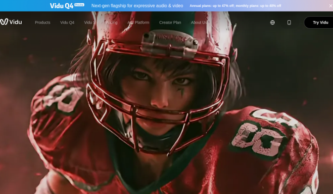Go to Vidu Q4 page
Viewport: 333px width, 194px height.
[x=67, y=23]
